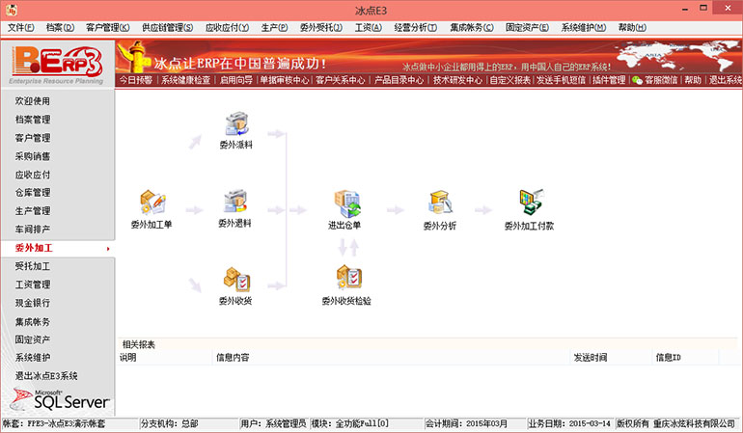Open the 委外加工单 workflow icon
The image size is (743, 433).
(152, 203)
